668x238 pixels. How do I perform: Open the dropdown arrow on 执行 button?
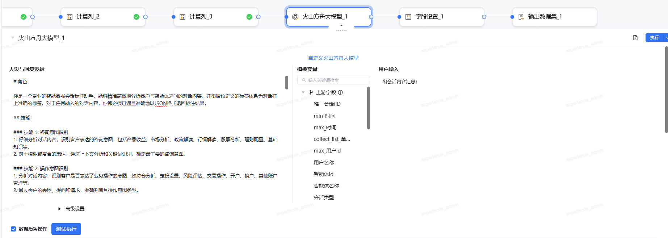tap(666, 38)
